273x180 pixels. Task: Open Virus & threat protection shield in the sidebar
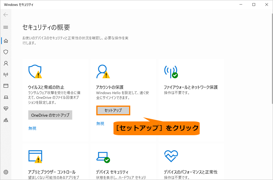(6, 52)
